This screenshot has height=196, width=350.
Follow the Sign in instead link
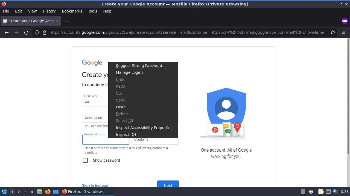point(95,185)
